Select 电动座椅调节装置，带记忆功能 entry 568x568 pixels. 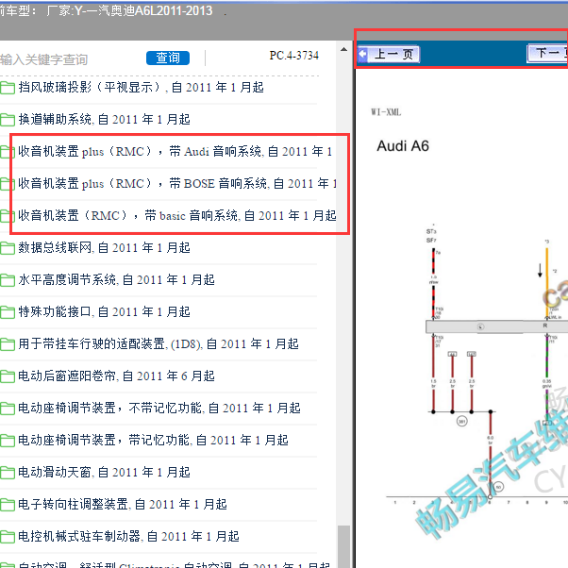coord(153,440)
